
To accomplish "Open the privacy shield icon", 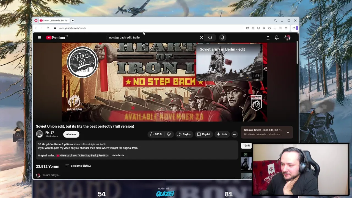I will pos(258,28).
